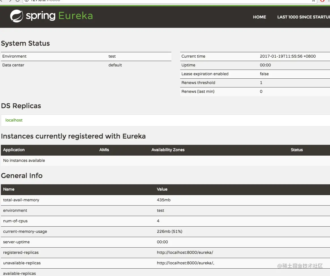
Task: Select the 'false' lease expiration value
Action: coord(264,74)
